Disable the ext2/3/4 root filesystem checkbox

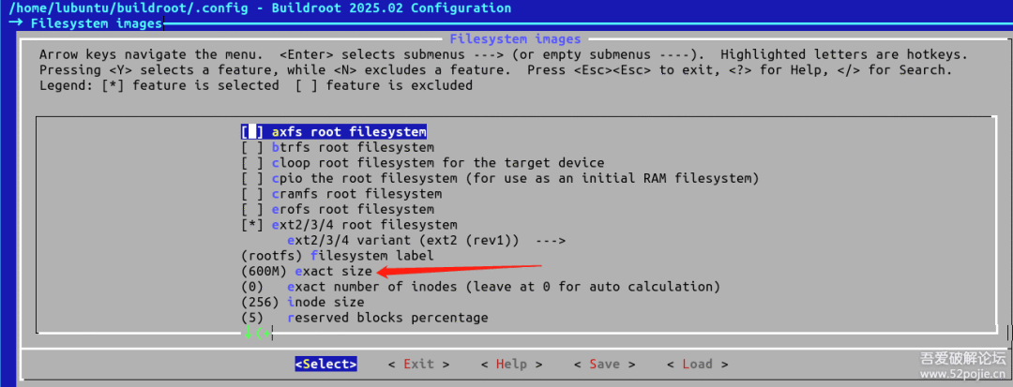[x=252, y=225]
